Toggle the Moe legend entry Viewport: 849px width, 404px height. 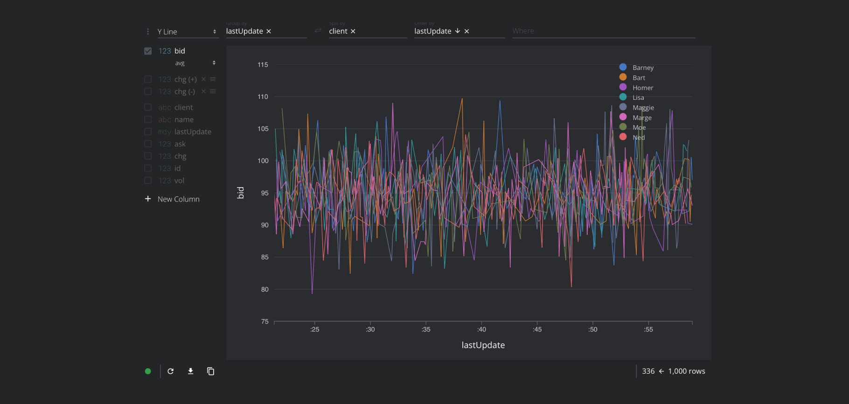(633, 127)
